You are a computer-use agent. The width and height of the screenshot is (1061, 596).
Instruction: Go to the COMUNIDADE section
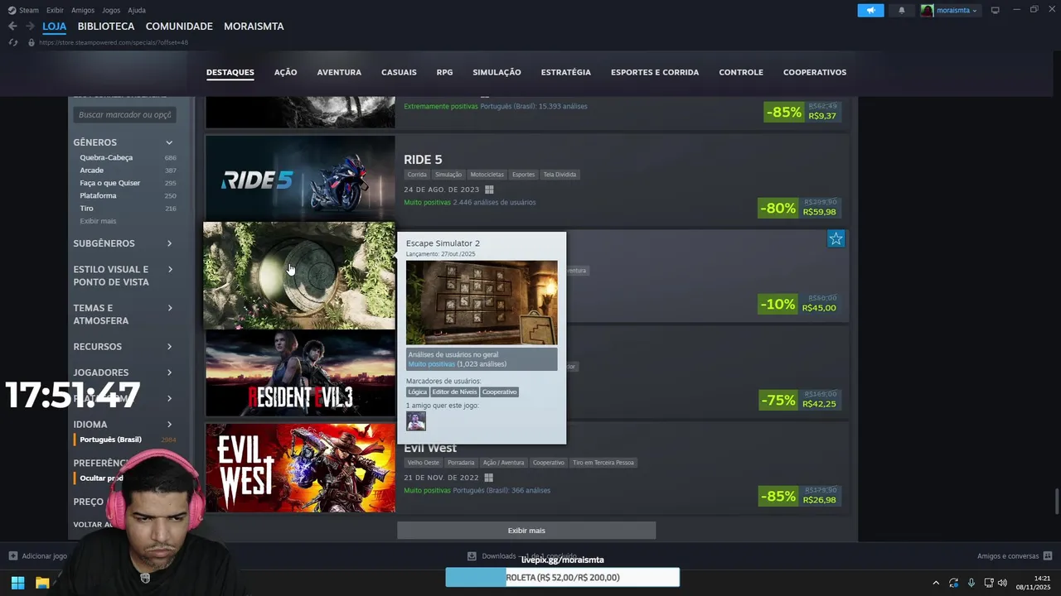pyautogui.click(x=179, y=26)
